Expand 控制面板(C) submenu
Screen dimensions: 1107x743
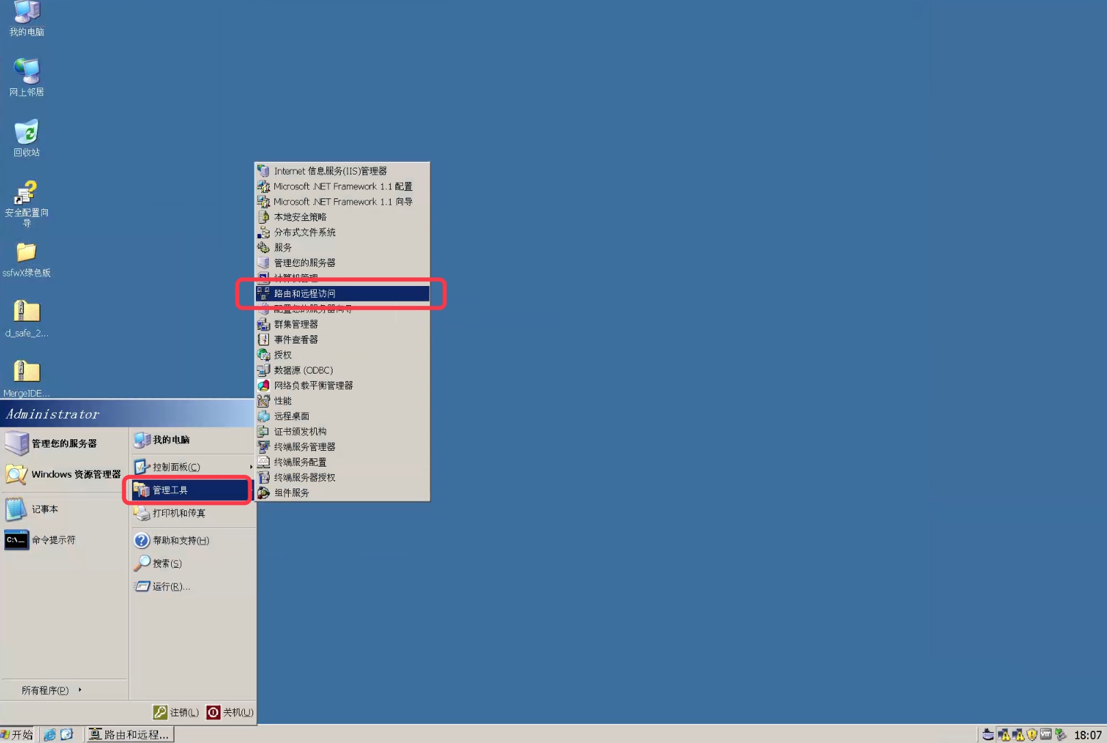[x=192, y=467]
